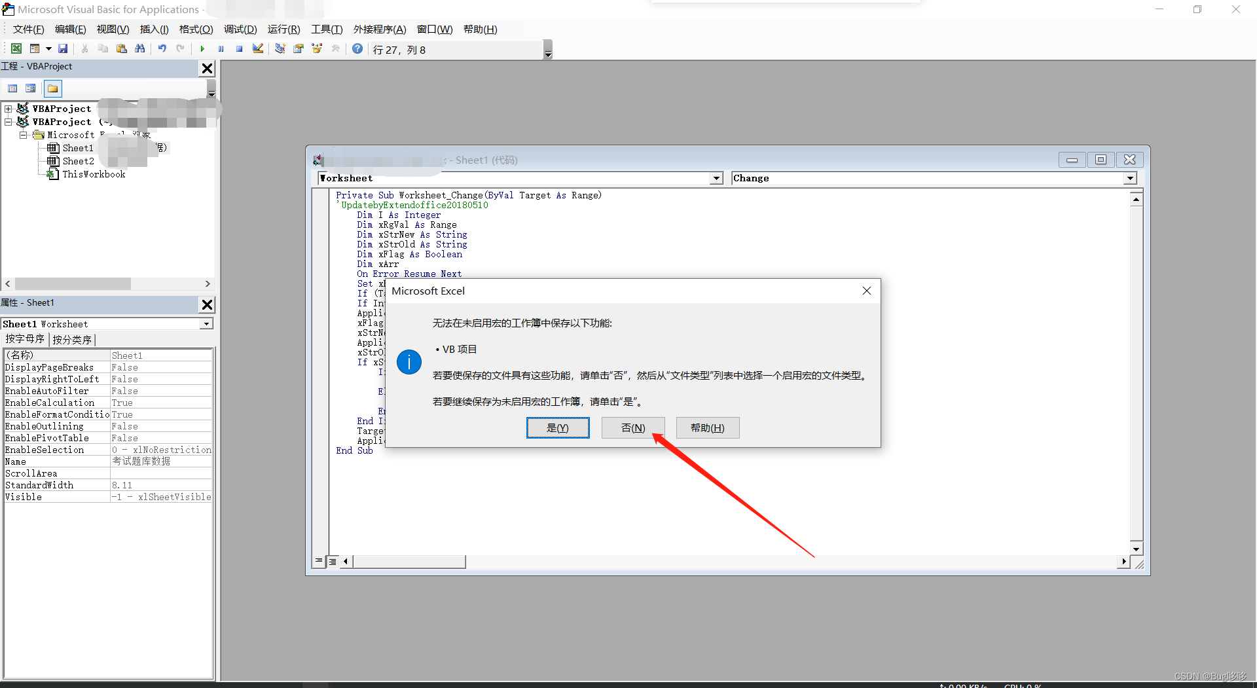Image resolution: width=1257 pixels, height=688 pixels.
Task: Select Sheet2 in project tree
Action: pos(78,161)
